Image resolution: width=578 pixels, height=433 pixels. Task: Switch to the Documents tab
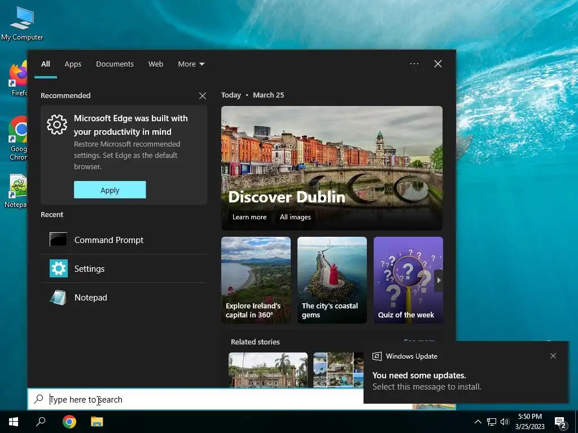pos(115,64)
